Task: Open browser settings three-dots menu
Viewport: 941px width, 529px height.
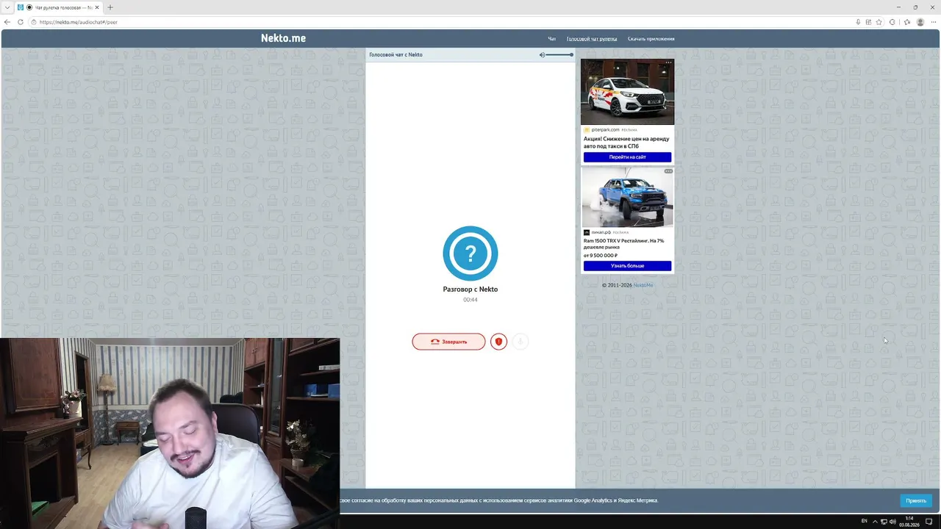Action: pos(934,22)
